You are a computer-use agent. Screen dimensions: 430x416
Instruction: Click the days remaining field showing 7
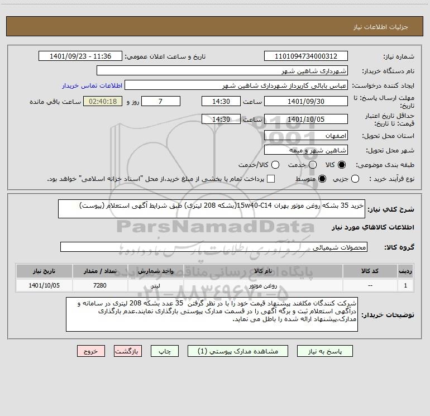click(x=161, y=101)
